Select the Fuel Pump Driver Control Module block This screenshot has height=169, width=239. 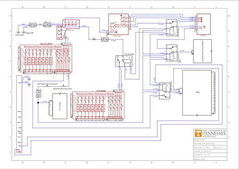(203, 51)
